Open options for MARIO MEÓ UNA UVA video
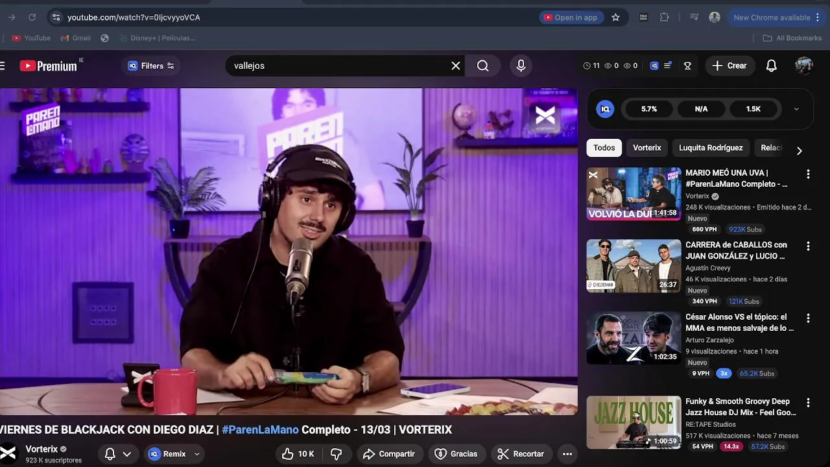830x467 pixels. pyautogui.click(x=808, y=174)
